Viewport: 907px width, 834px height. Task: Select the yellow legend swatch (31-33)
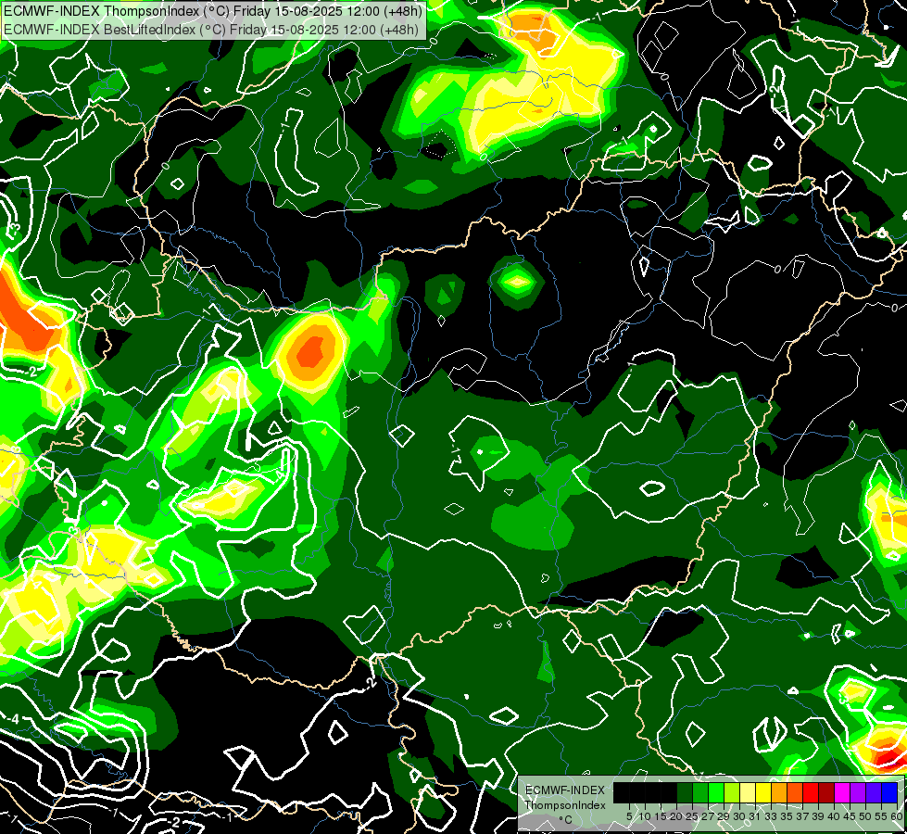pos(763,792)
